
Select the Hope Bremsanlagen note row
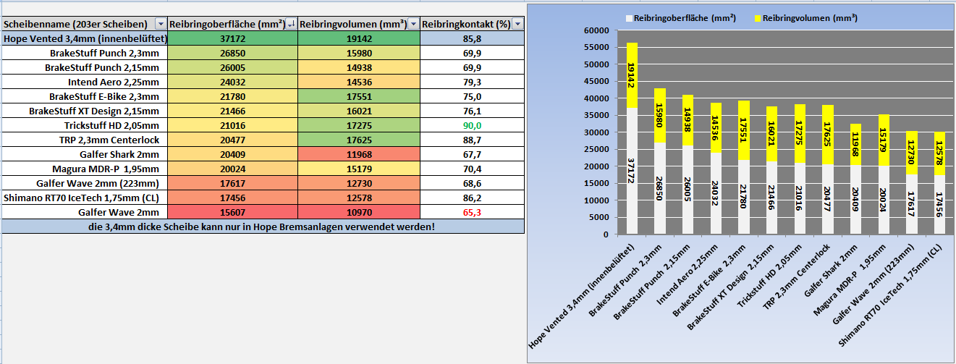tap(263, 227)
